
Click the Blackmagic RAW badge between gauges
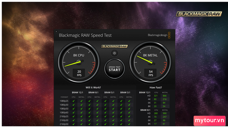tap(114, 46)
